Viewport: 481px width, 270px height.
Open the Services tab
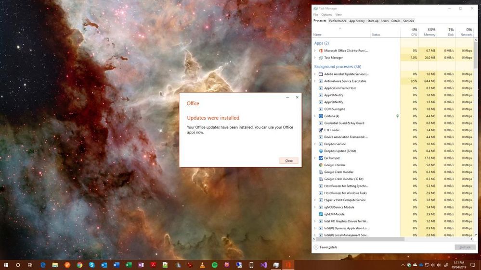tap(408, 21)
